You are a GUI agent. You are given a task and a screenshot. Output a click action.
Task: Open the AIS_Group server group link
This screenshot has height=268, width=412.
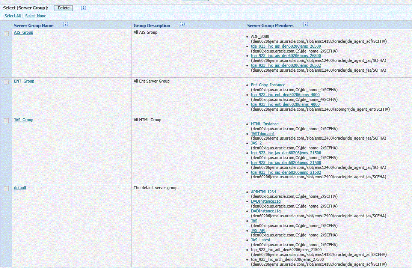[x=23, y=32]
